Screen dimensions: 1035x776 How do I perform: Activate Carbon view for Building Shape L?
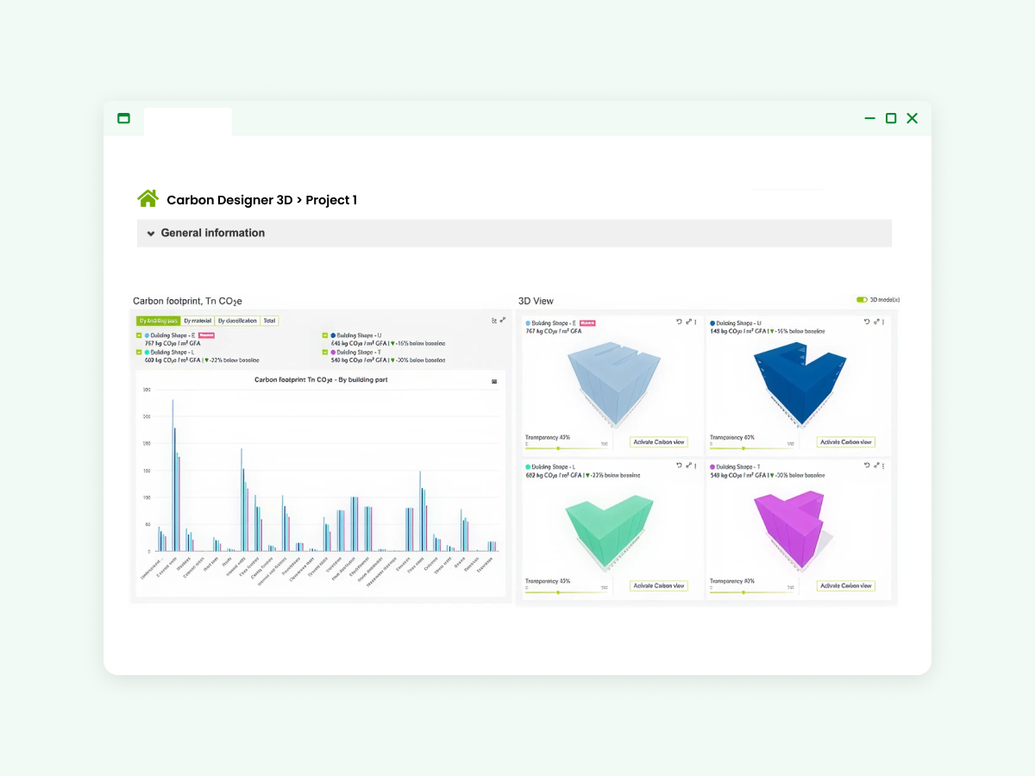(659, 586)
